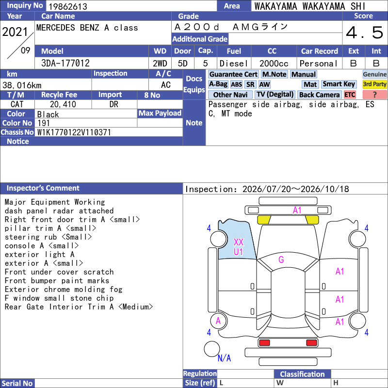Click the inspection date range 2026/07/20～2026/10/18
Viewport: 388px width, 388px height.
pyautogui.click(x=295, y=189)
